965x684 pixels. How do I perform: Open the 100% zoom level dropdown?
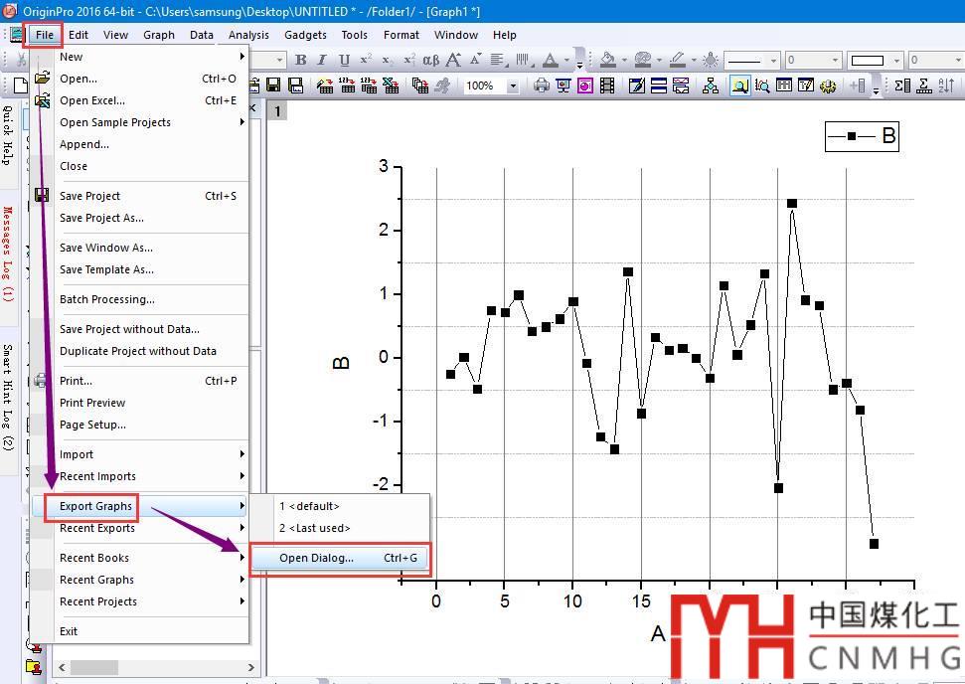(513, 86)
